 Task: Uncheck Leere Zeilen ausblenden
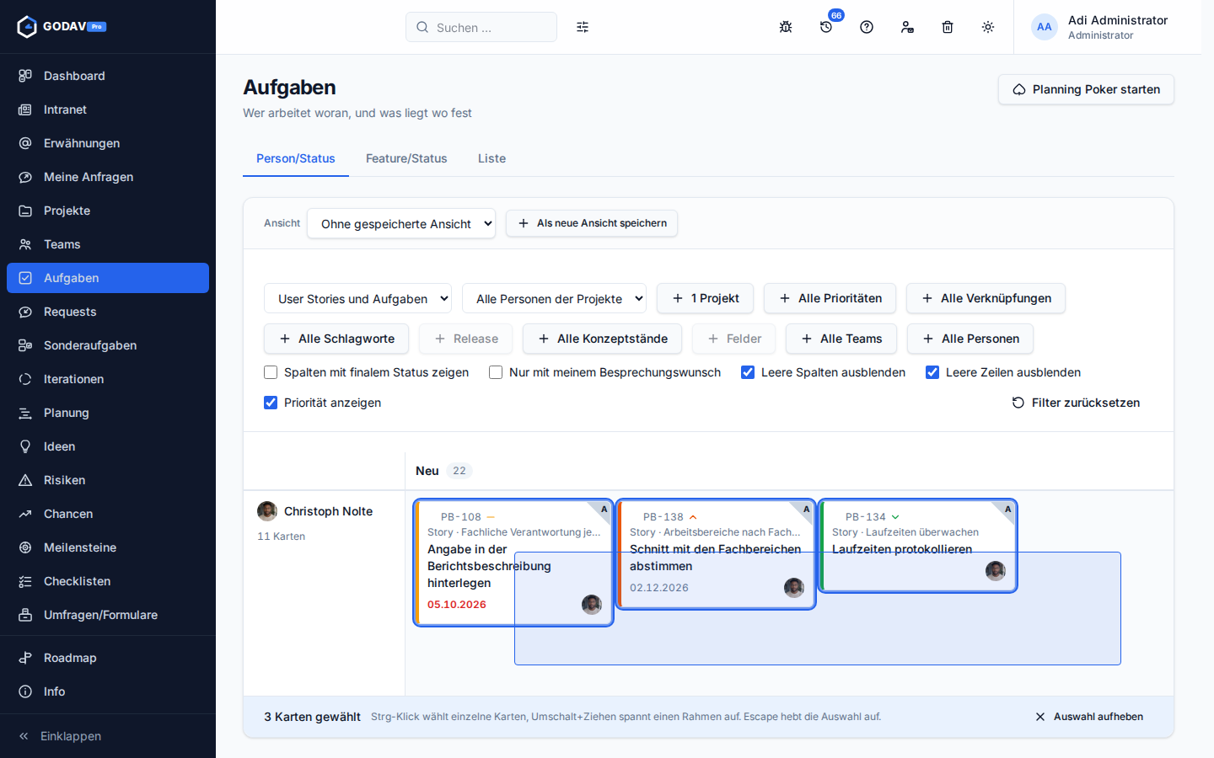(x=932, y=372)
